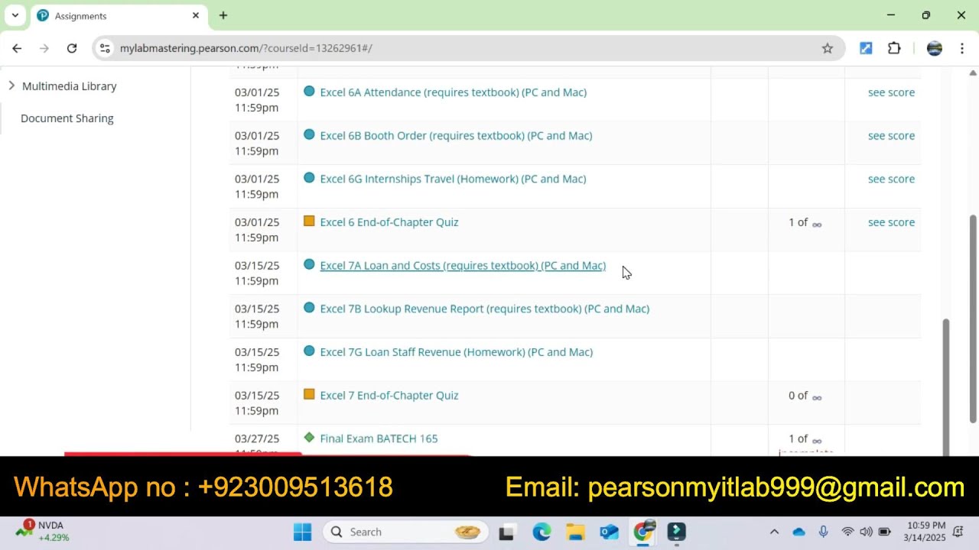Open Excel 7G Loan Staff Revenue homework
This screenshot has width=979, height=550.
457,352
